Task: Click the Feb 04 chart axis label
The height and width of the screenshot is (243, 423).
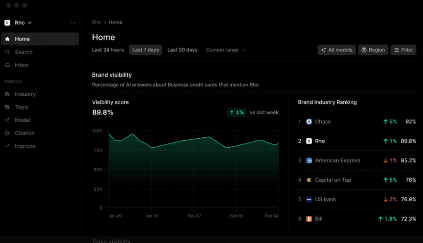Action: coord(272,216)
